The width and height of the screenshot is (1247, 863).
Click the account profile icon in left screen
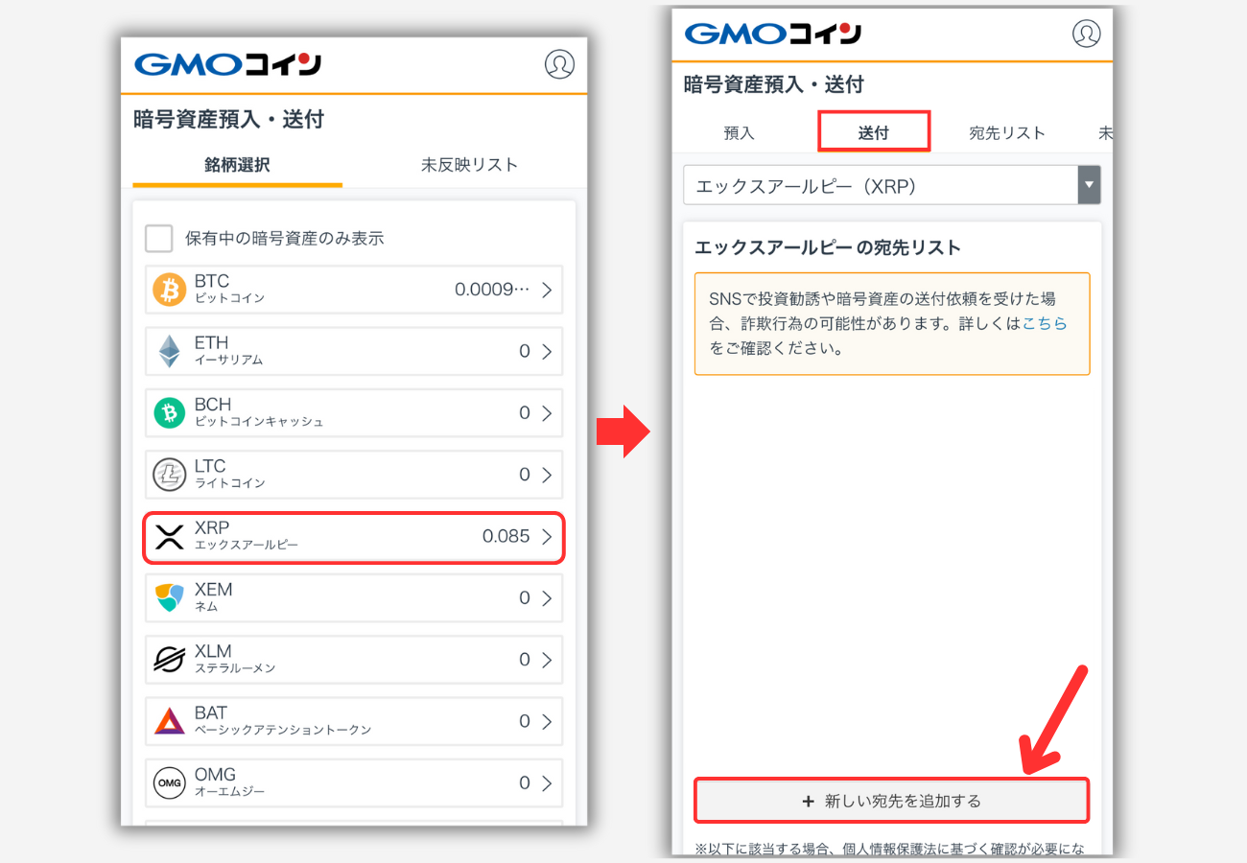559,64
